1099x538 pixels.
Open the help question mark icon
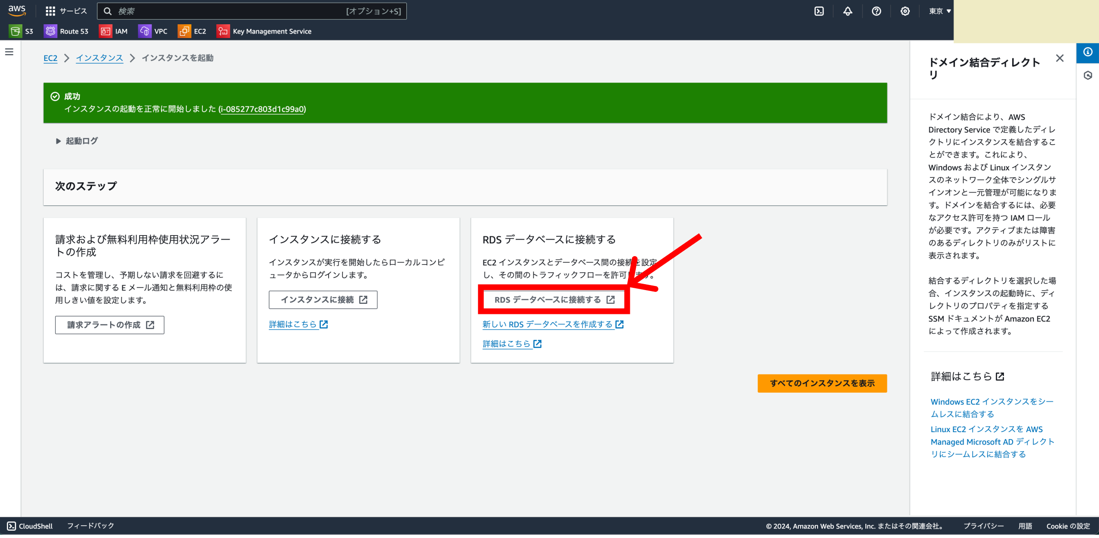pyautogui.click(x=876, y=11)
